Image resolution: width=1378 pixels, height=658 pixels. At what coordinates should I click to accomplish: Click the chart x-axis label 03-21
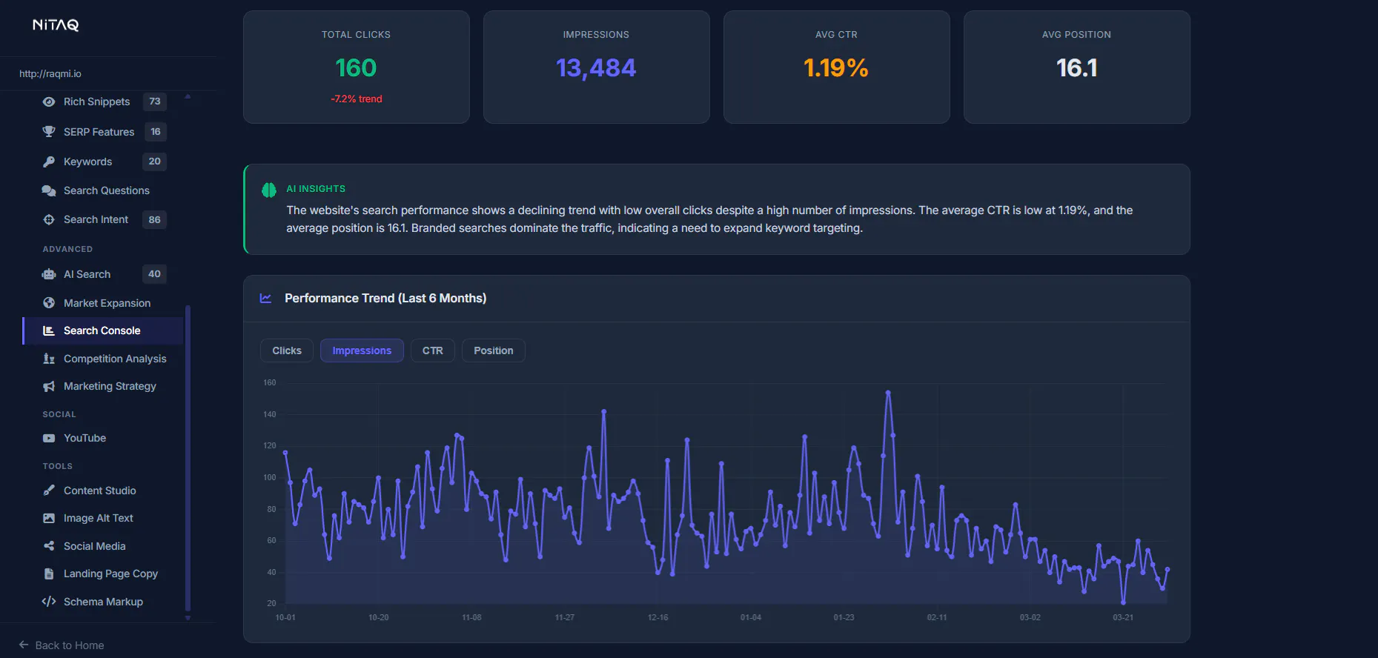tap(1123, 617)
